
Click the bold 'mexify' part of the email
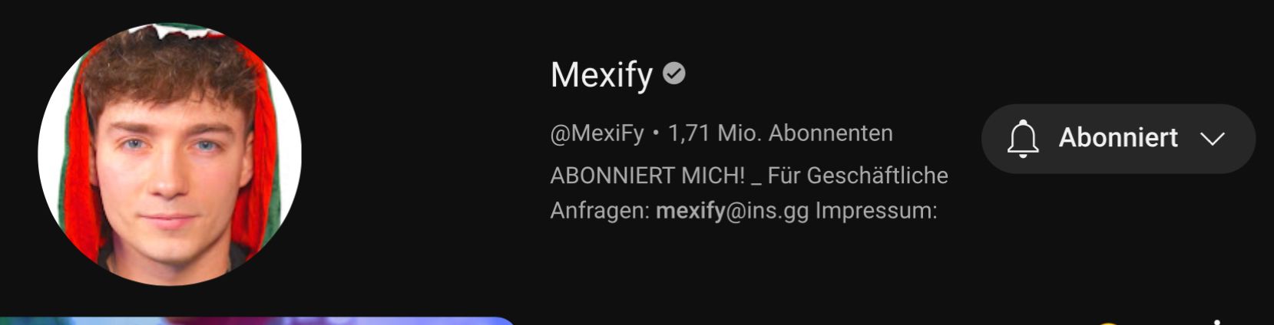click(x=690, y=211)
